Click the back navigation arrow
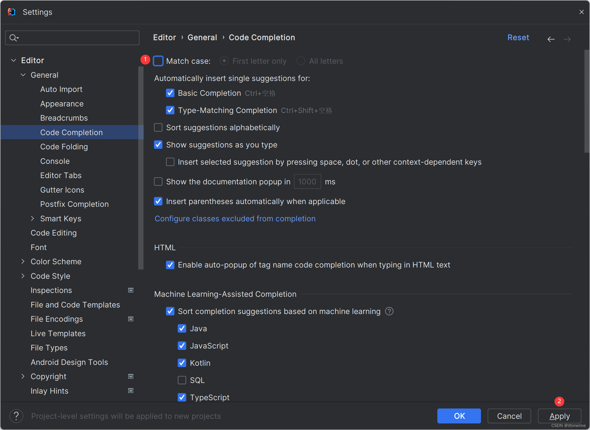The width and height of the screenshot is (590, 430). [x=551, y=39]
